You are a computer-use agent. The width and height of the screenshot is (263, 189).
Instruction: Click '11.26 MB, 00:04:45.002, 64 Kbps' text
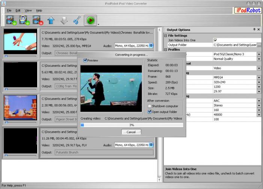tap(64, 138)
